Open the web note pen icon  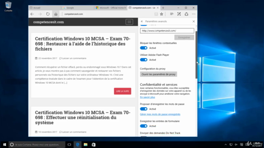click(x=179, y=14)
